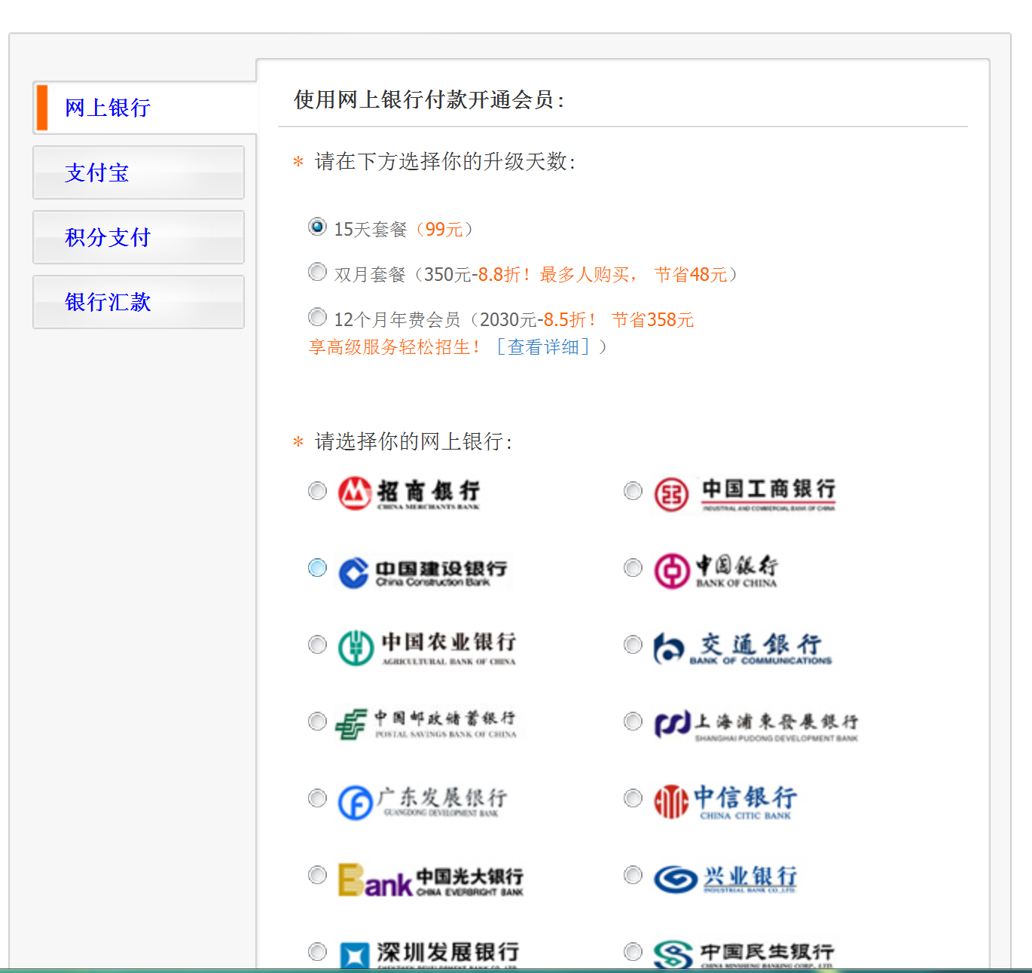Click the 享高级服务轻松招生 text
Screen dimensions: 1032x973
393,347
